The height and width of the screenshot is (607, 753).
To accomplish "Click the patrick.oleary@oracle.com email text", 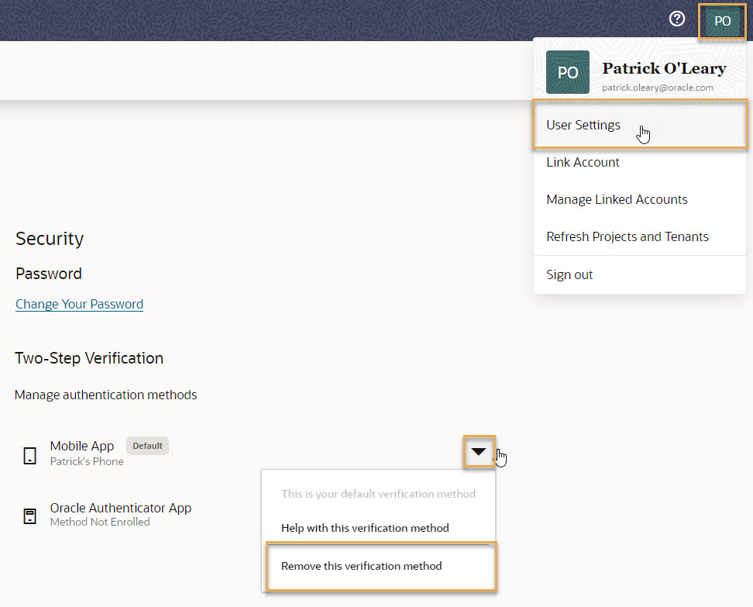I will (x=658, y=88).
